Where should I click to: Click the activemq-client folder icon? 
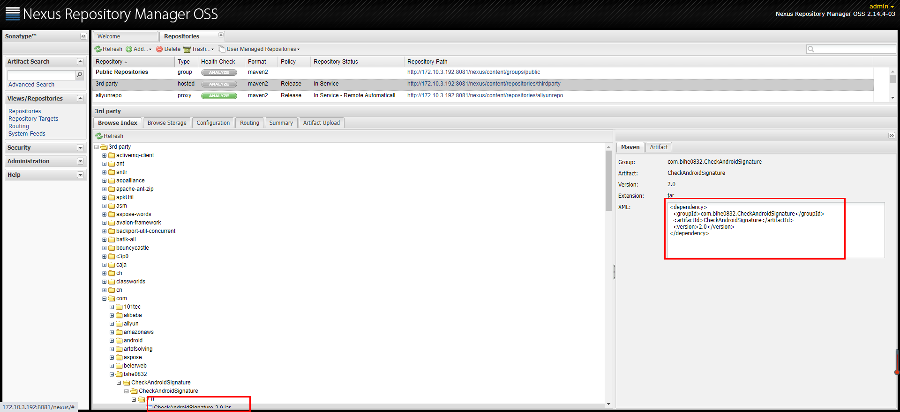click(112, 155)
